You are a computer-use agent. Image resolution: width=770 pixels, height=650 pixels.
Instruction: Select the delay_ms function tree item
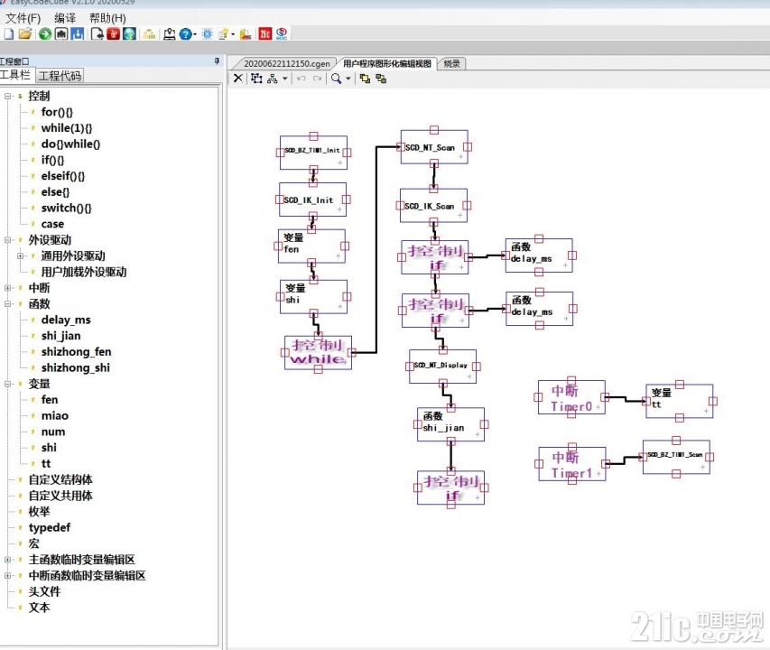[x=66, y=320]
